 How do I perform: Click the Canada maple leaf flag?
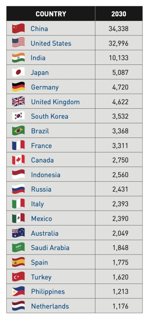click(18, 160)
